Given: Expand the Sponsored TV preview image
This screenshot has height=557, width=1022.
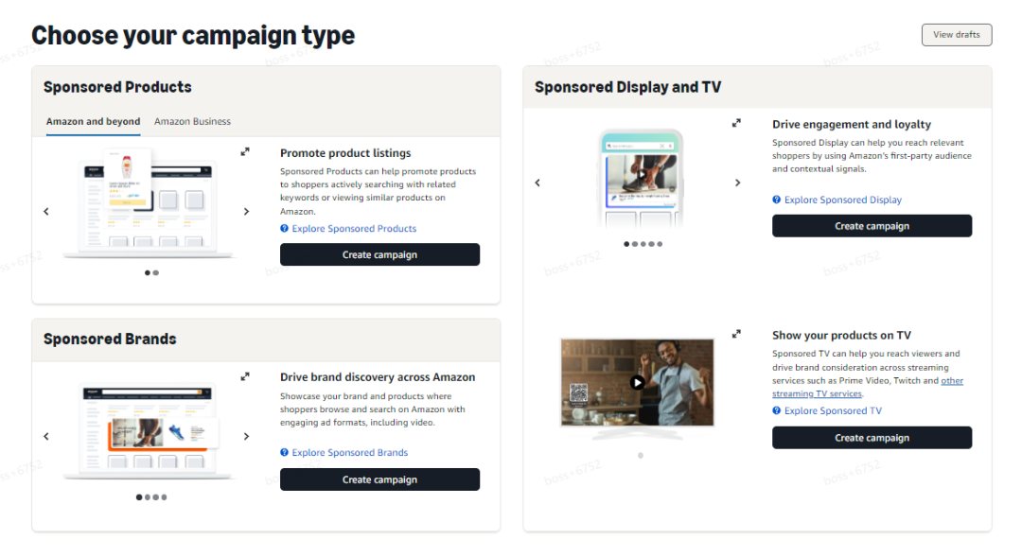Looking at the screenshot, I should pyautogui.click(x=737, y=334).
